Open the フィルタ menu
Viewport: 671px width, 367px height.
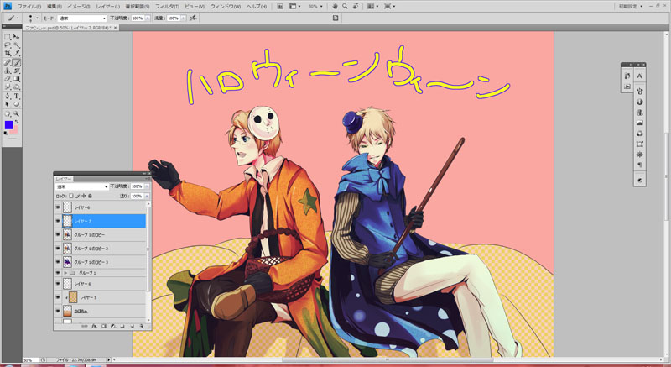(x=167, y=7)
